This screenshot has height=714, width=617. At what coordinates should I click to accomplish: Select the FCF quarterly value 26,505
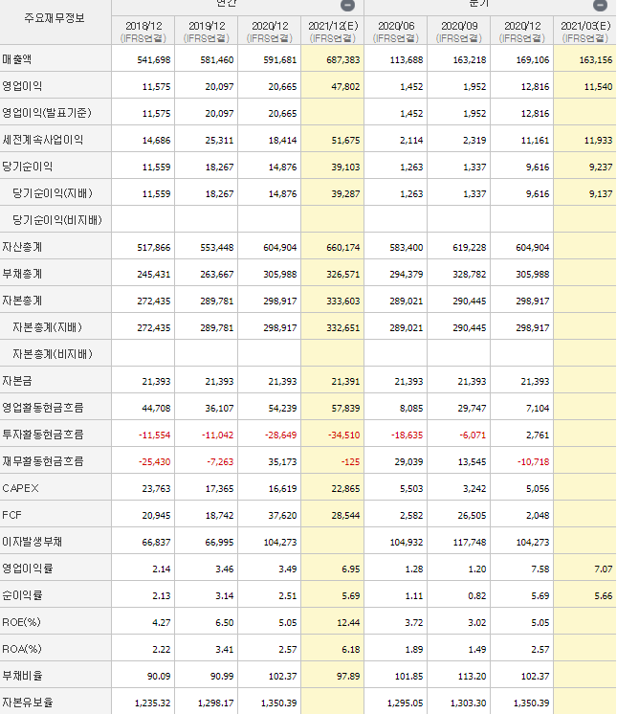(x=472, y=516)
